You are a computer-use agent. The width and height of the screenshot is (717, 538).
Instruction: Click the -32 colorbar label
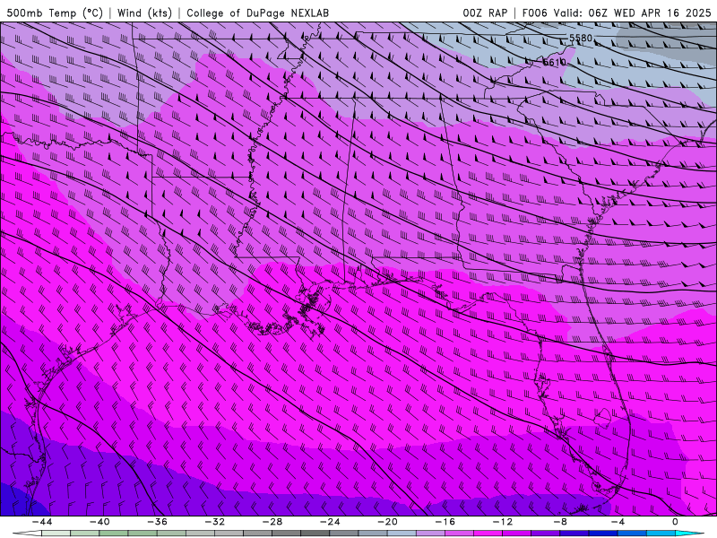coord(214,522)
